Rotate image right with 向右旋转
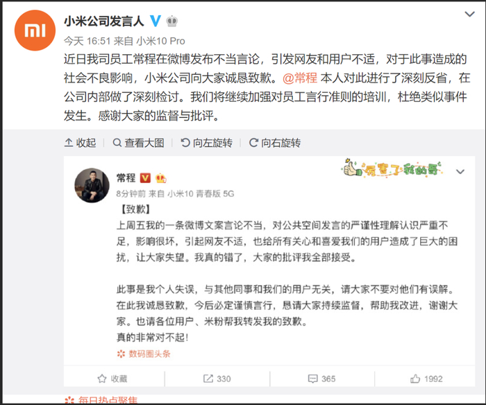Viewport: 486px width, 405px height. point(275,143)
